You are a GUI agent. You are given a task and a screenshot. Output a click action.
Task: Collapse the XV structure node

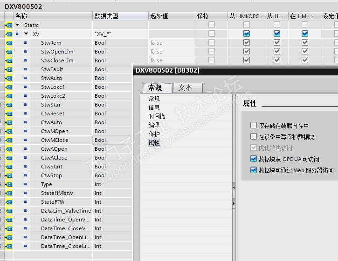[x=26, y=34]
